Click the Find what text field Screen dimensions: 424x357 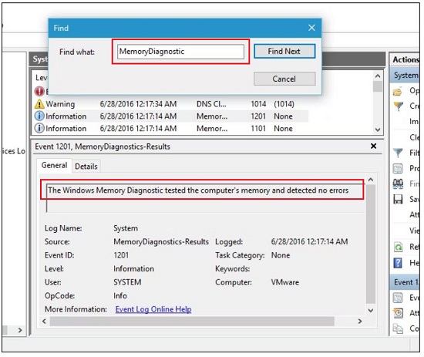(x=180, y=52)
